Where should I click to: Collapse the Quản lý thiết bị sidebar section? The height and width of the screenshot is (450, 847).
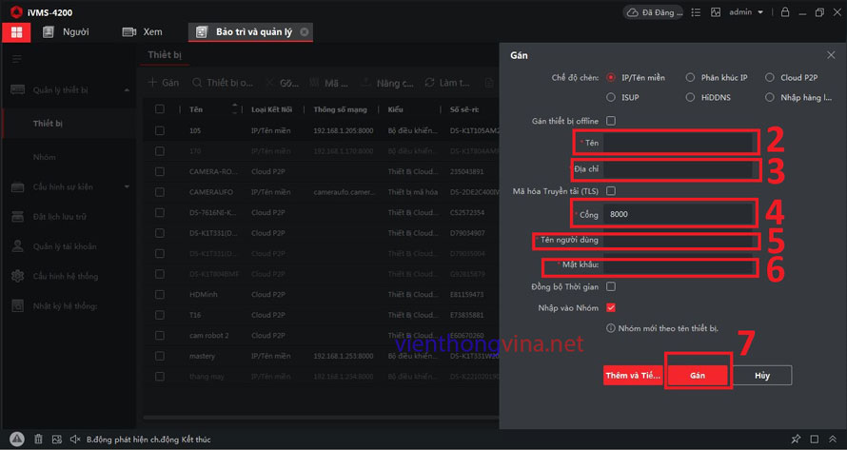pyautogui.click(x=127, y=90)
